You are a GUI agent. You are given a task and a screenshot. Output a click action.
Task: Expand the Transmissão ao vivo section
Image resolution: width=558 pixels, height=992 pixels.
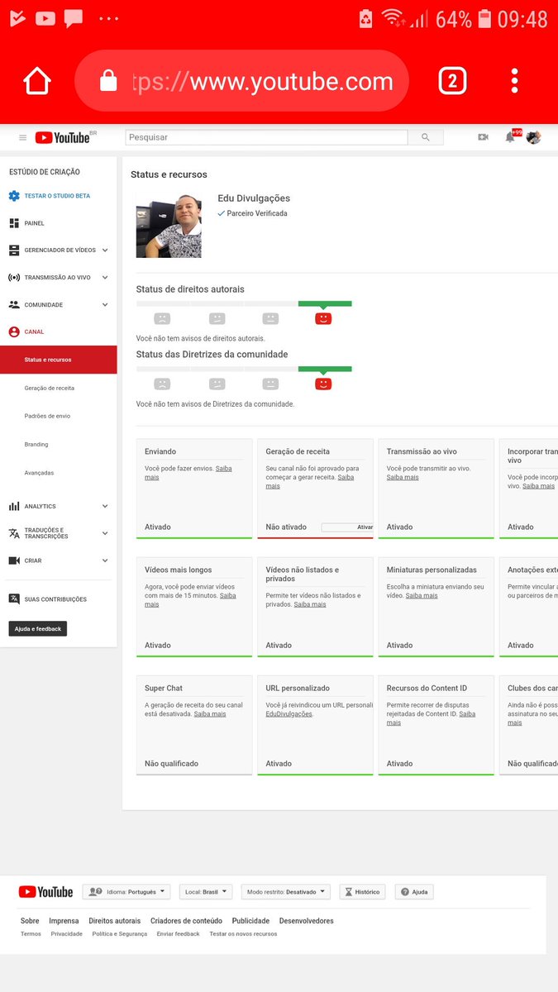[105, 277]
